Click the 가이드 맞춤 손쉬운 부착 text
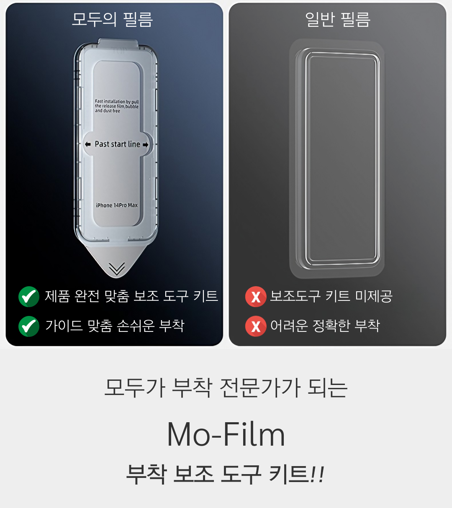 (115, 326)
